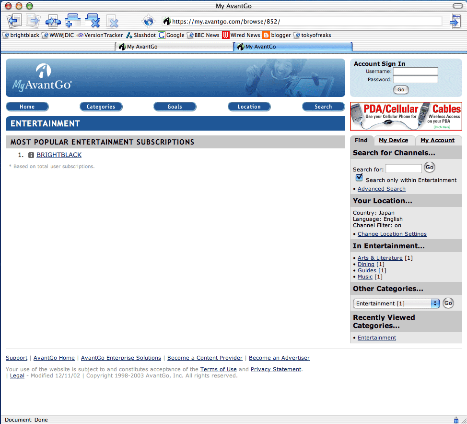Click the Search navigation button
Screen dimensions: 467x424
click(x=323, y=107)
